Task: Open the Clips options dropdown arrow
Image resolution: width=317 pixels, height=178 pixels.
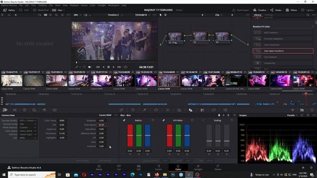Action: click(64, 10)
